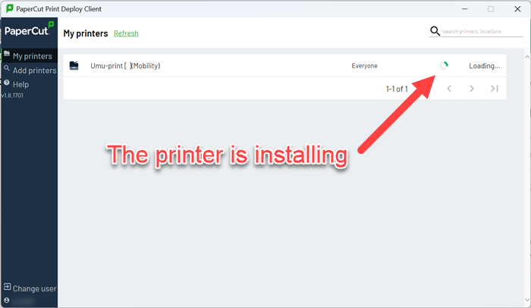Click the PaperCut icon in title bar
Viewport: 531px width, 308px height.
[9, 8]
